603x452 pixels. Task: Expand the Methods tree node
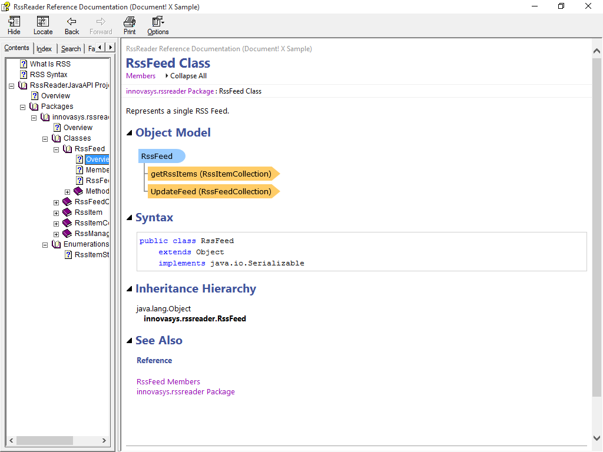point(67,192)
